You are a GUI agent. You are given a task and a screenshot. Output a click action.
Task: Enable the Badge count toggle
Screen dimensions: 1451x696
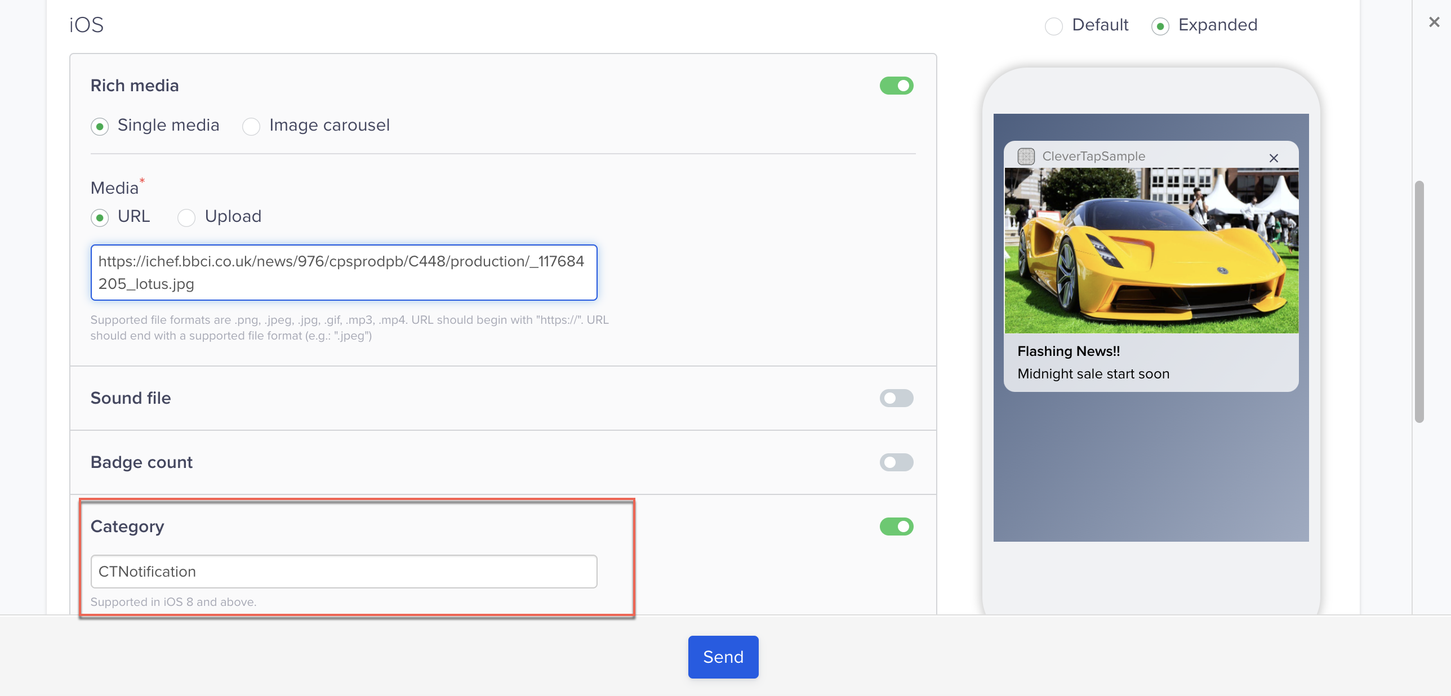click(896, 463)
